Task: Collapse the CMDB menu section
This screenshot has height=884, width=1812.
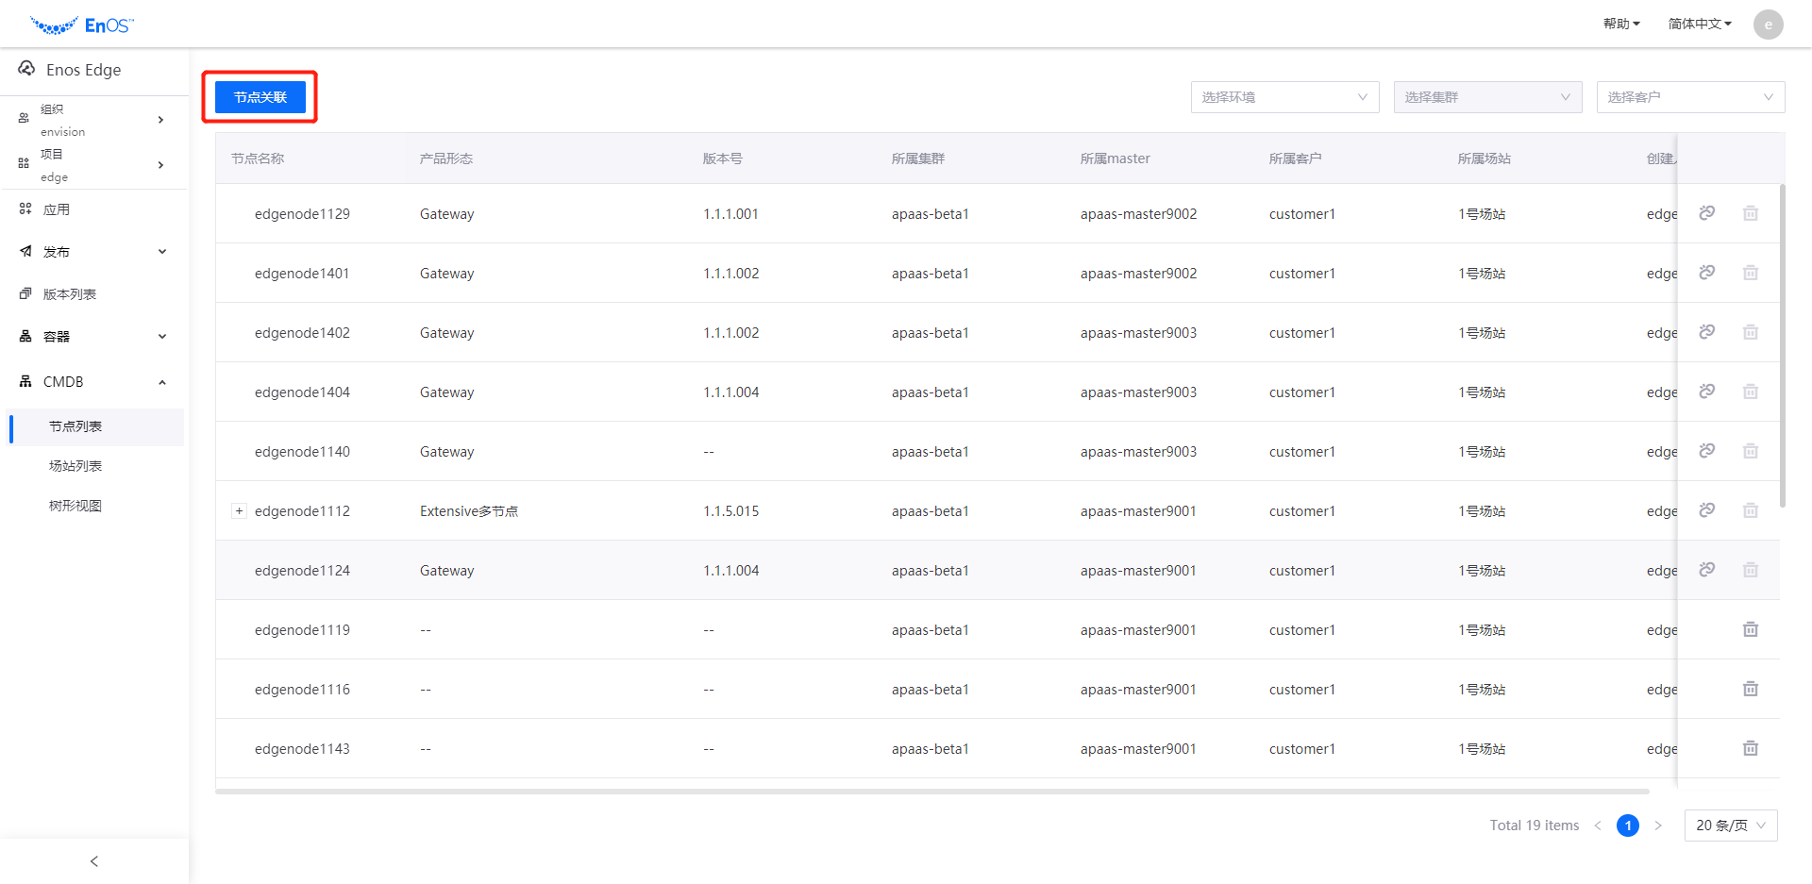Action: (x=161, y=382)
